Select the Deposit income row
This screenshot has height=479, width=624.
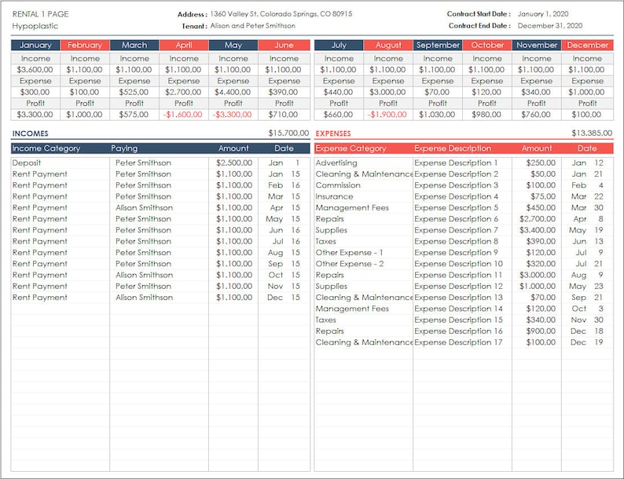click(160, 163)
